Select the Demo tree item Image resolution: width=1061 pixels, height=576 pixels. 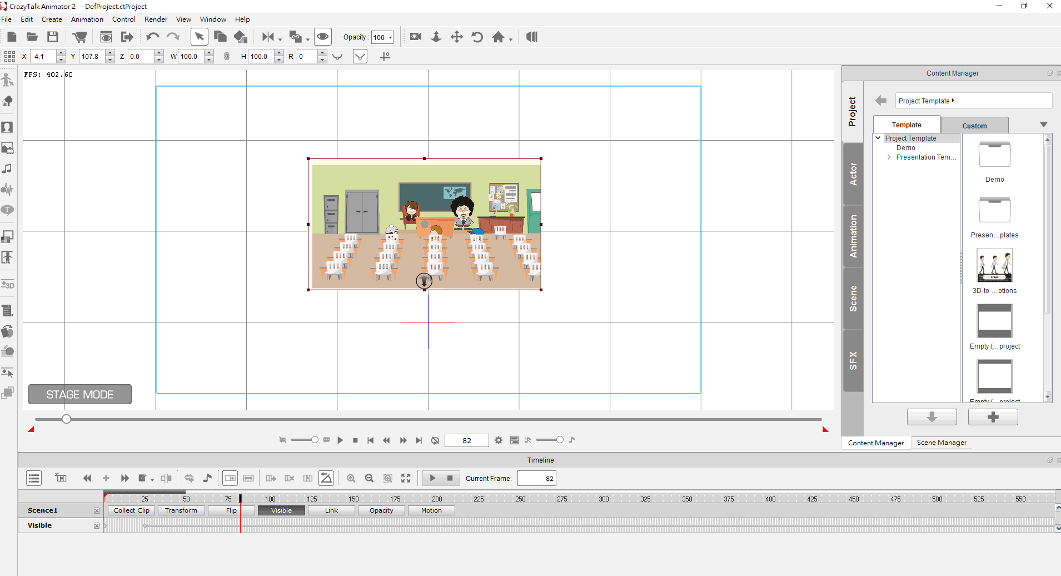coord(905,148)
